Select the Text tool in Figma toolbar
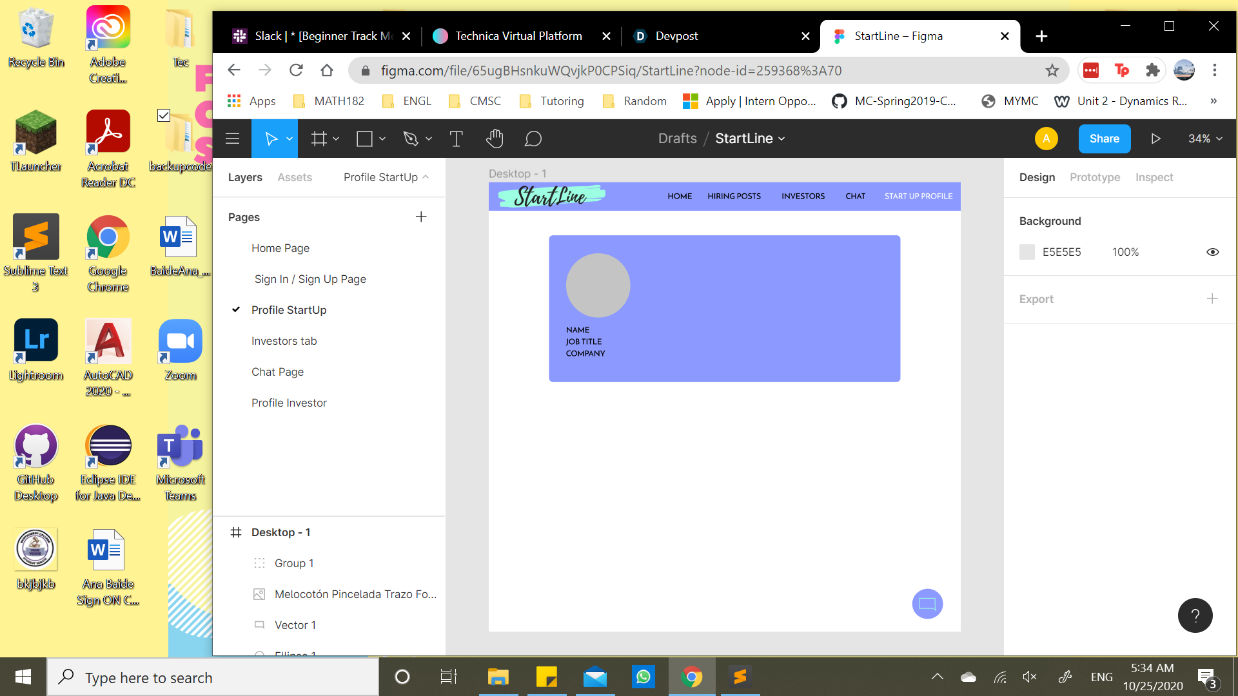The image size is (1238, 696). tap(456, 139)
